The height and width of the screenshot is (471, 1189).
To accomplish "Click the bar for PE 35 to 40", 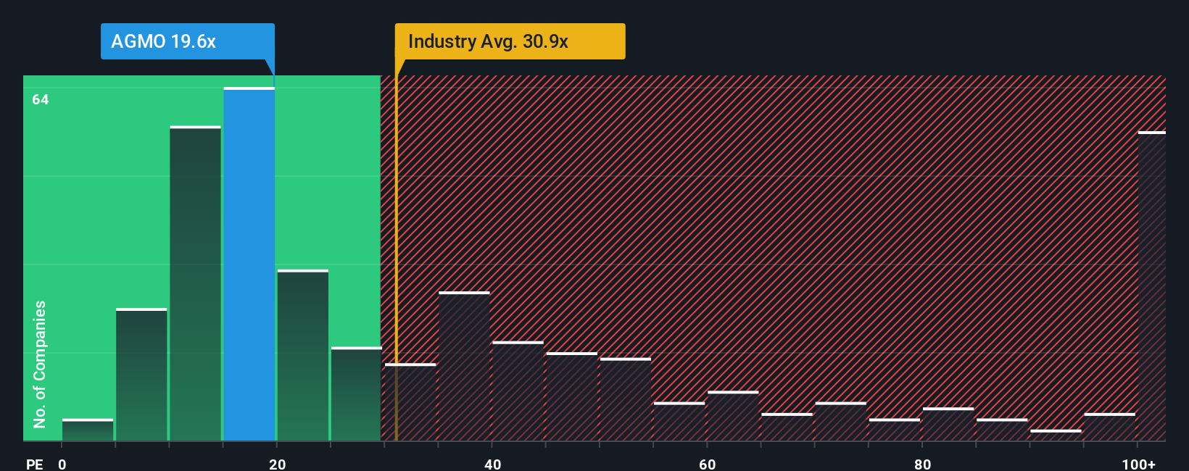I will pos(465,366).
